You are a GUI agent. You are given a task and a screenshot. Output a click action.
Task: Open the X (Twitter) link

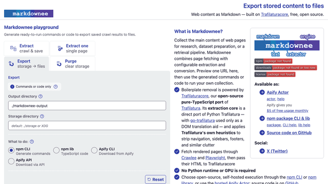pyautogui.click(x=277, y=151)
